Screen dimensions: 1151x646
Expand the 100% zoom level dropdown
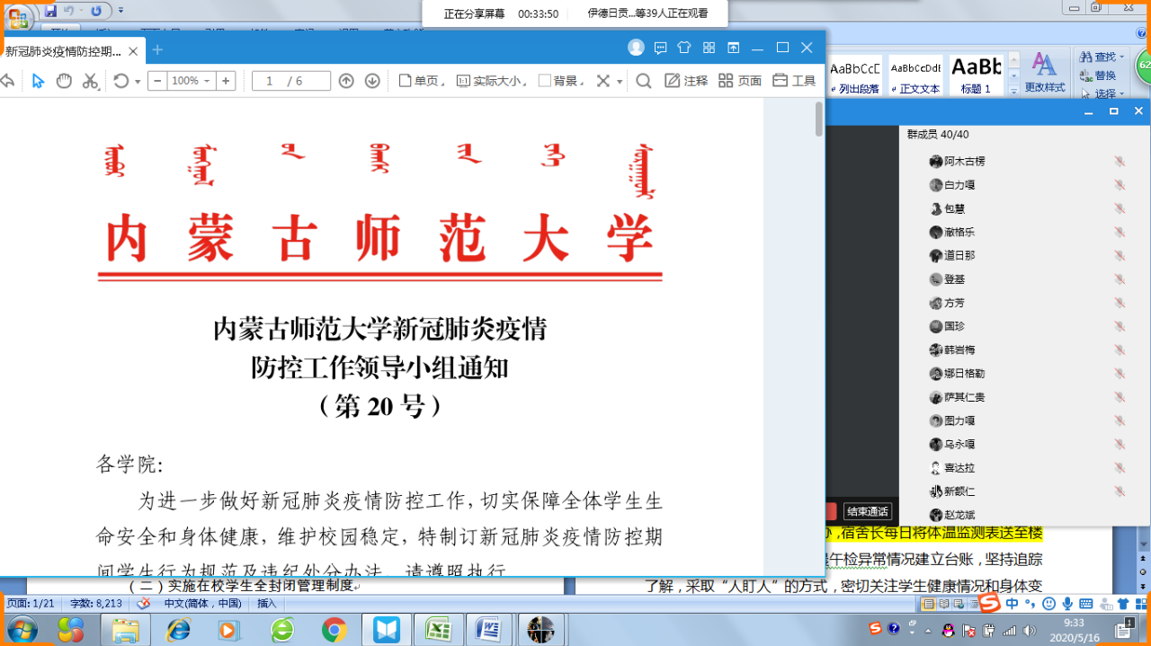coord(207,81)
